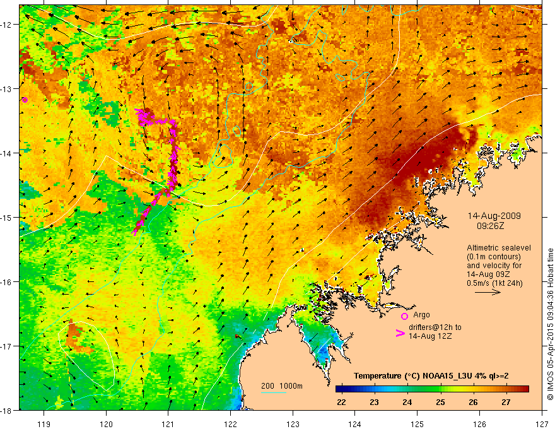Click the latitude label "-14"

point(6,153)
